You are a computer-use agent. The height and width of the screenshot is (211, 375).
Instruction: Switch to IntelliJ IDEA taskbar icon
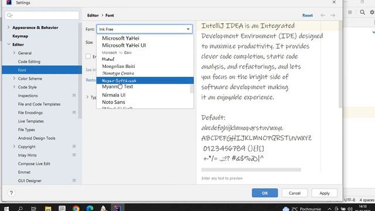(x=117, y=209)
